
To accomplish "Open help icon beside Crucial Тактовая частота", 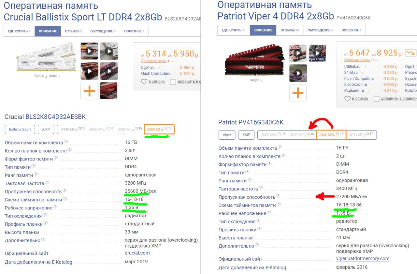I will pyautogui.click(x=47, y=183).
